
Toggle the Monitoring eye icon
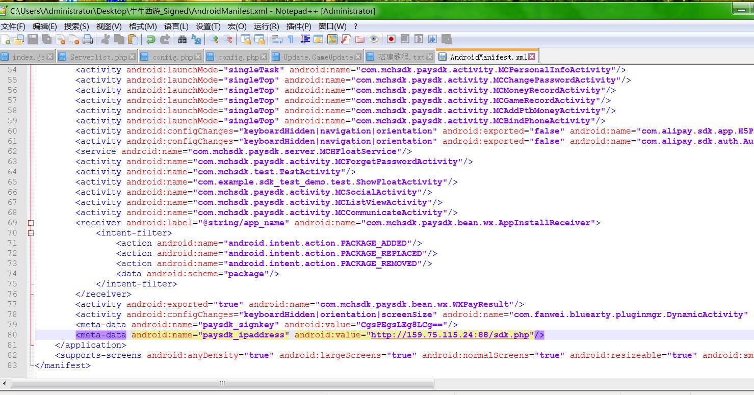374,39
